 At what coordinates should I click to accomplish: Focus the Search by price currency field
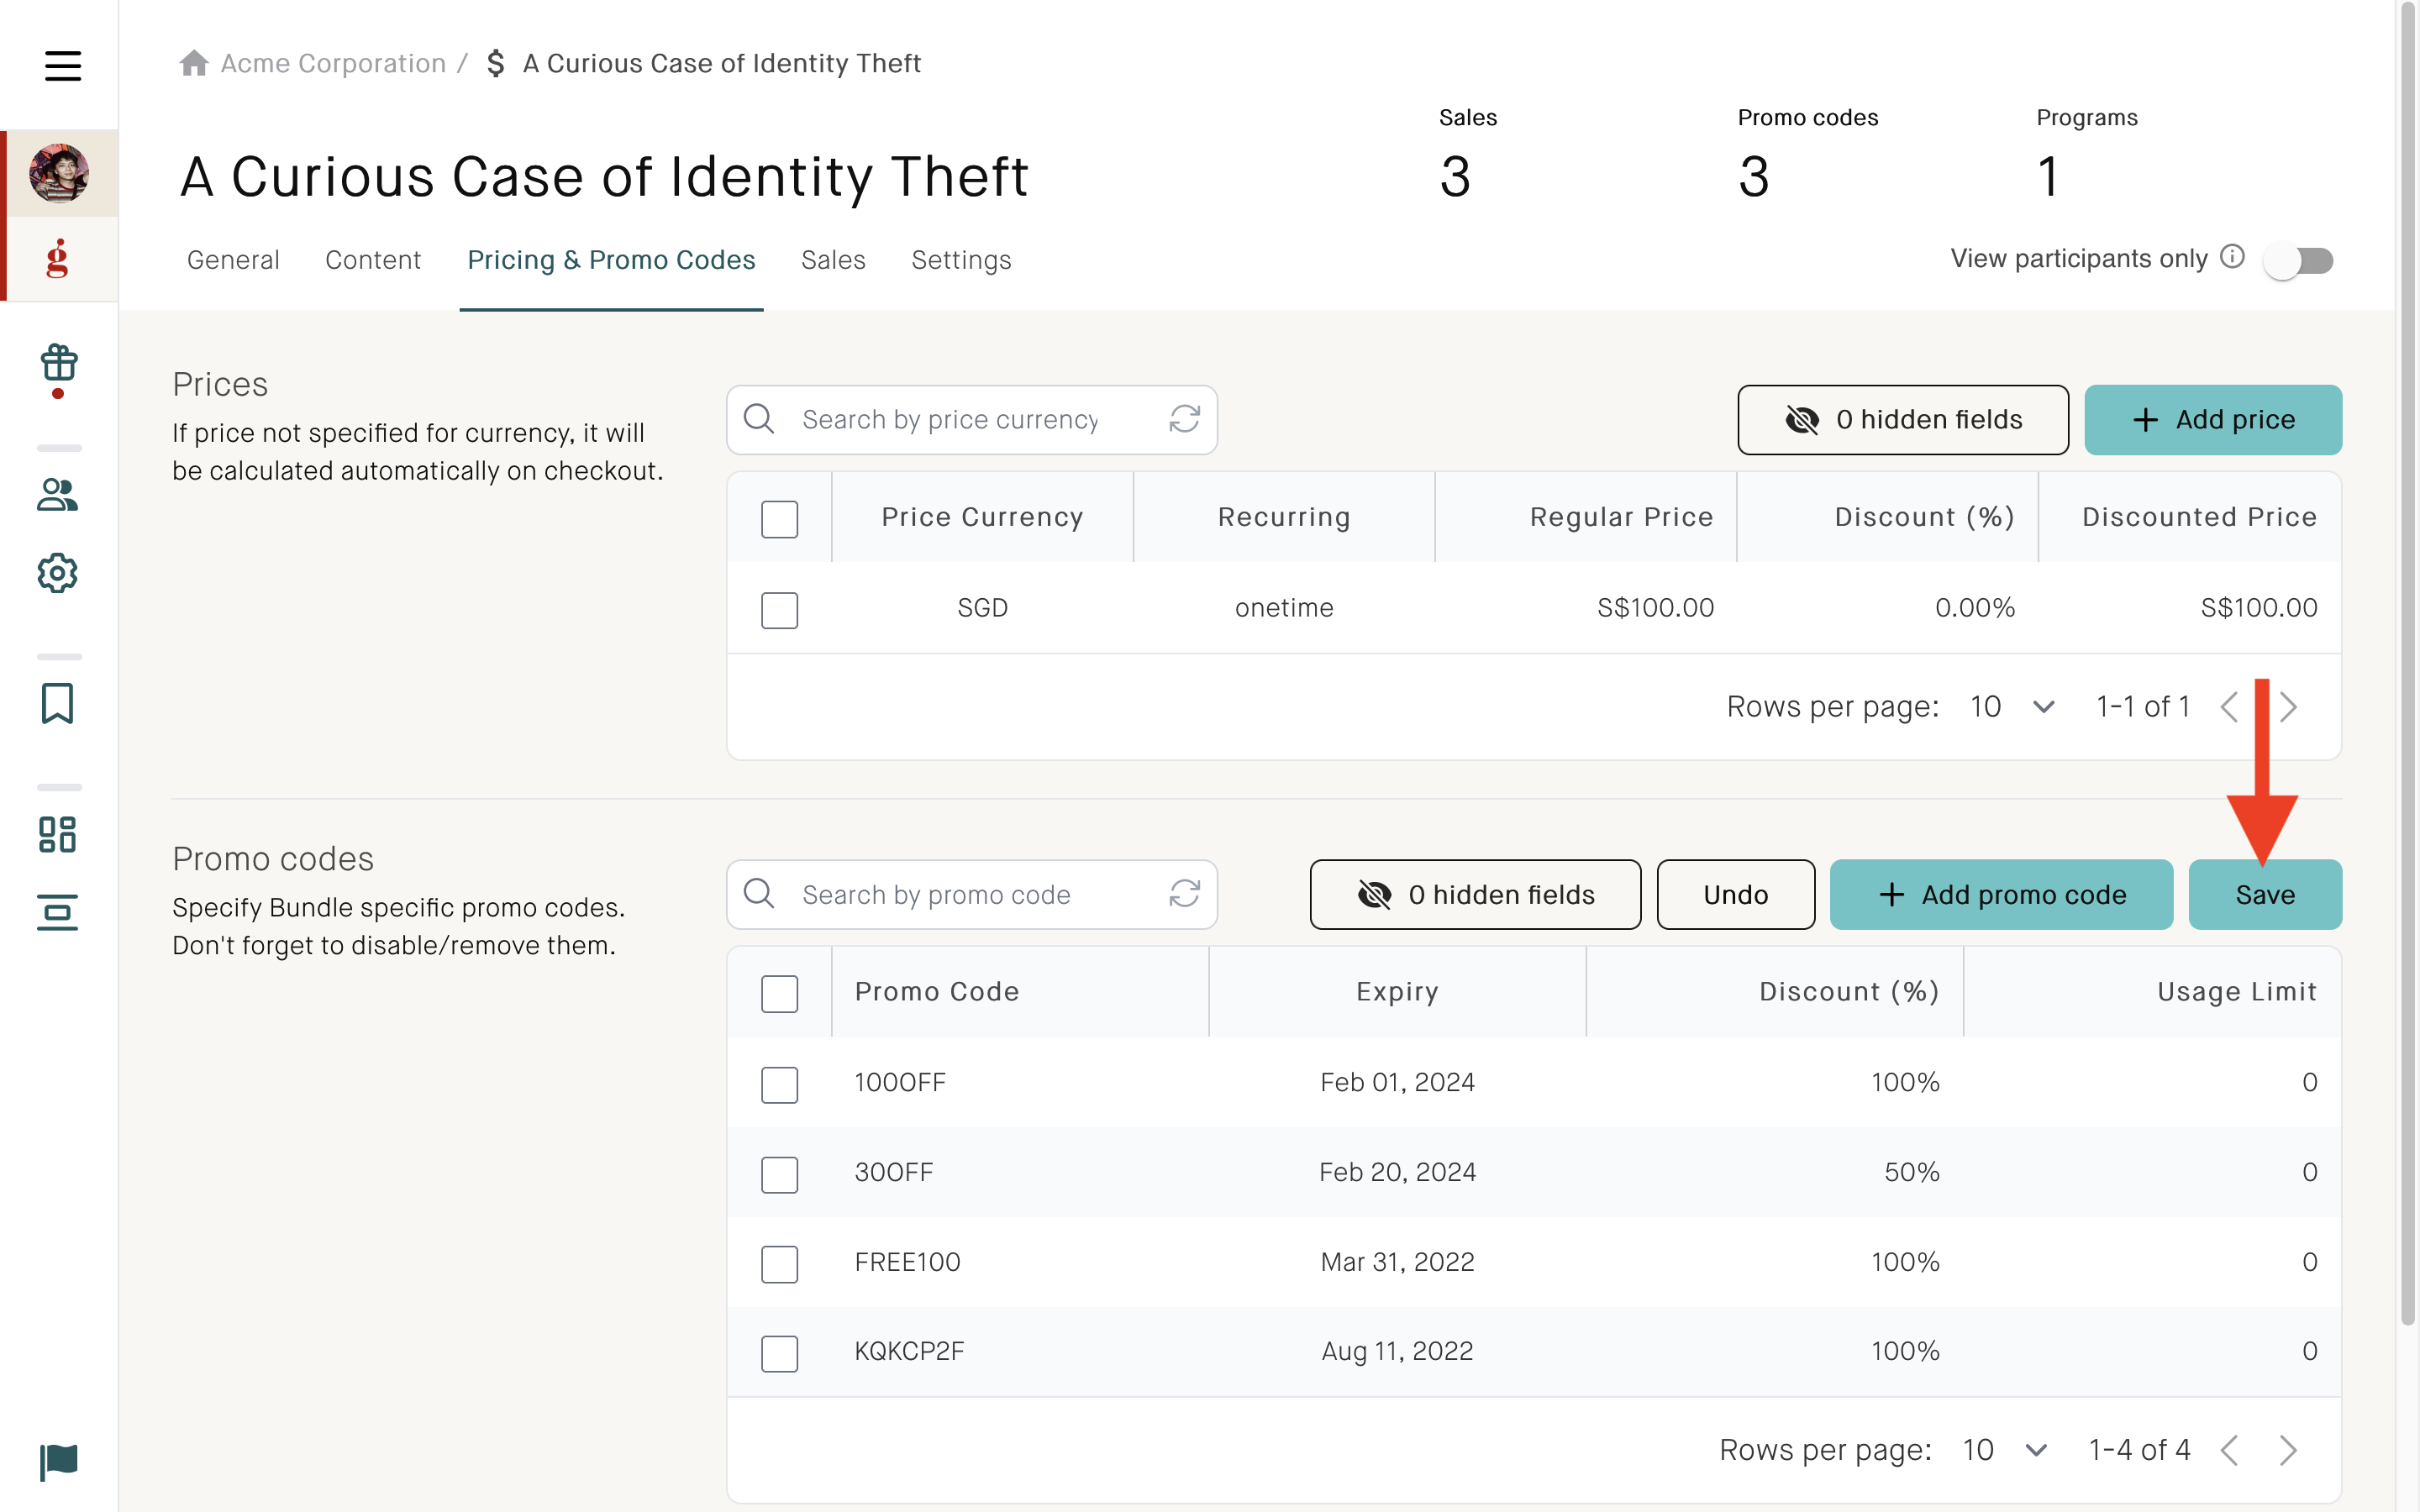pos(972,420)
